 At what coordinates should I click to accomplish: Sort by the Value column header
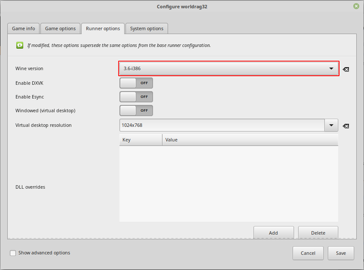[x=250, y=140]
